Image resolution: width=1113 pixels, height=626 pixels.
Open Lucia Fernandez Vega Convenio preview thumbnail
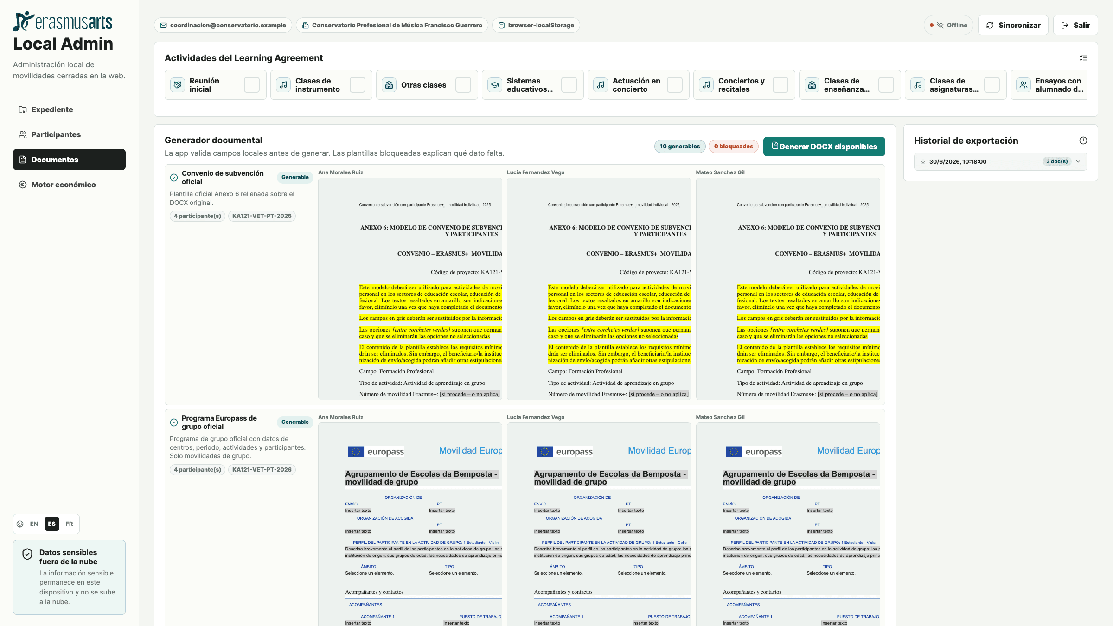(599, 288)
